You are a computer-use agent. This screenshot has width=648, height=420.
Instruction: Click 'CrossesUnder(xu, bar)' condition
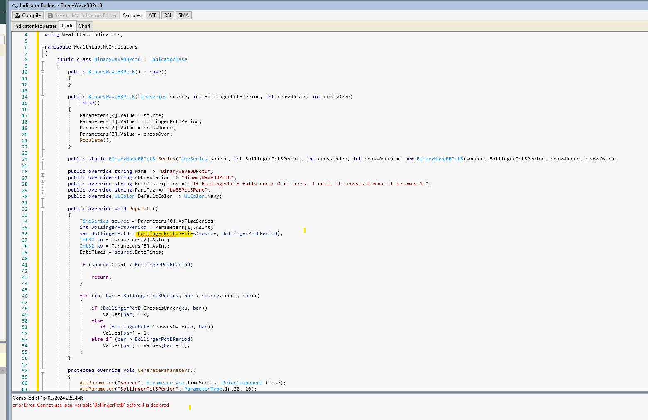(x=174, y=308)
